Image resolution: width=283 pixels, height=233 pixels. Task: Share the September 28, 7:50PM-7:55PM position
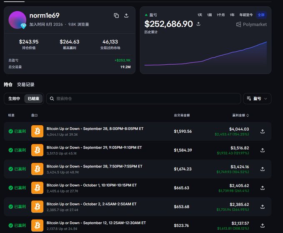pyautogui.click(x=263, y=169)
